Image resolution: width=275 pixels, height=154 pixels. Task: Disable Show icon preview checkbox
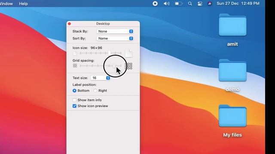tap(74, 106)
